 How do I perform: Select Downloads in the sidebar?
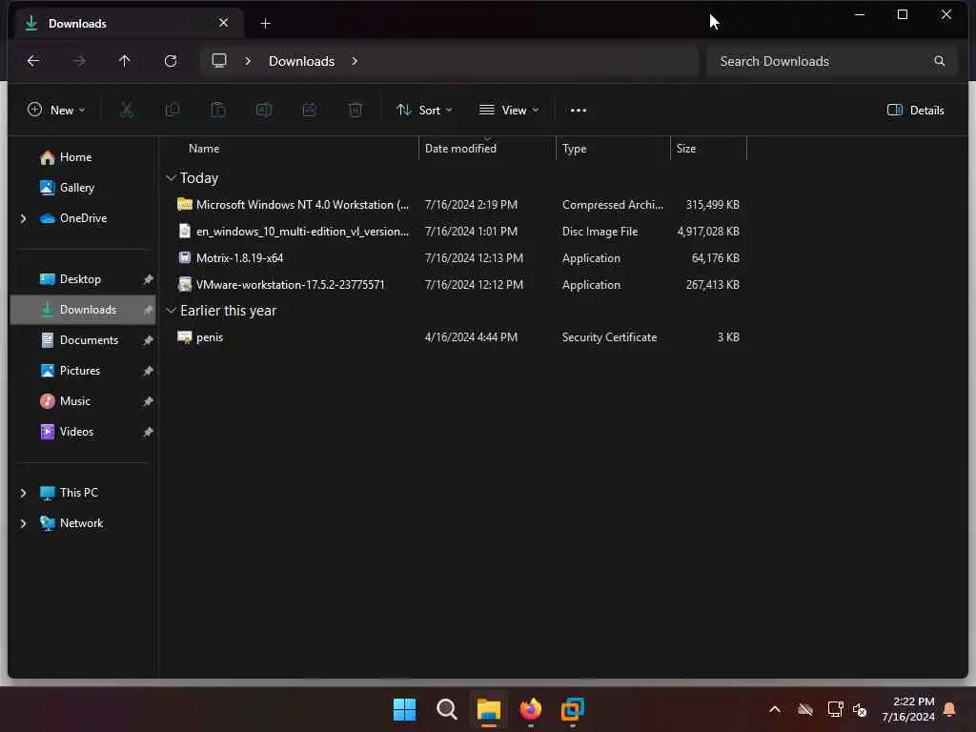pos(83,310)
